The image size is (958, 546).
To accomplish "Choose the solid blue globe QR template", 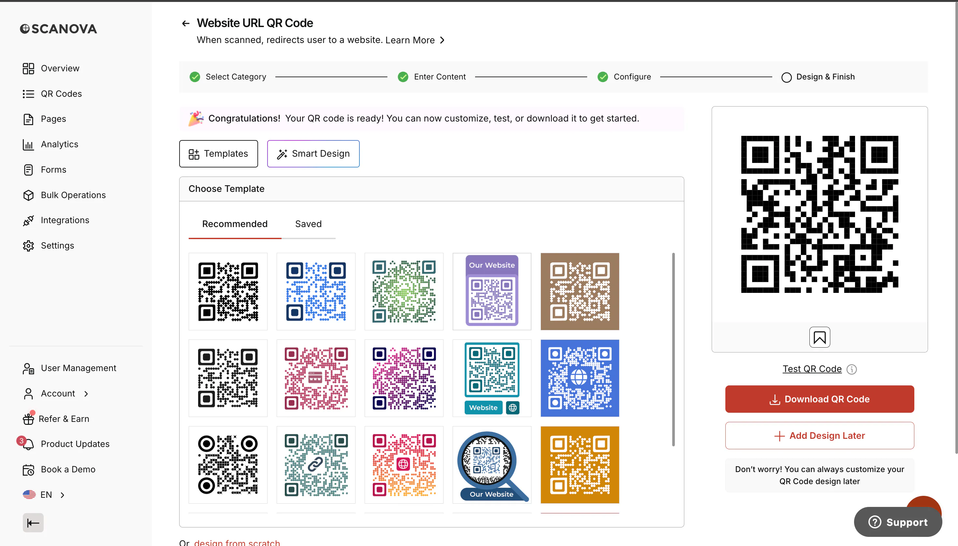I will [580, 378].
